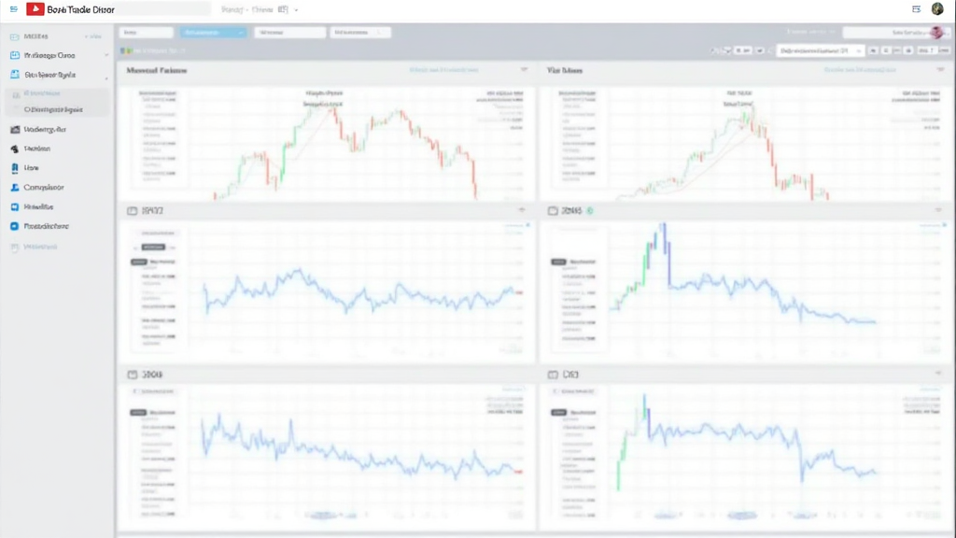Open the blue highlighted dropdown in the filter bar
This screenshot has height=538, width=956.
(214, 32)
